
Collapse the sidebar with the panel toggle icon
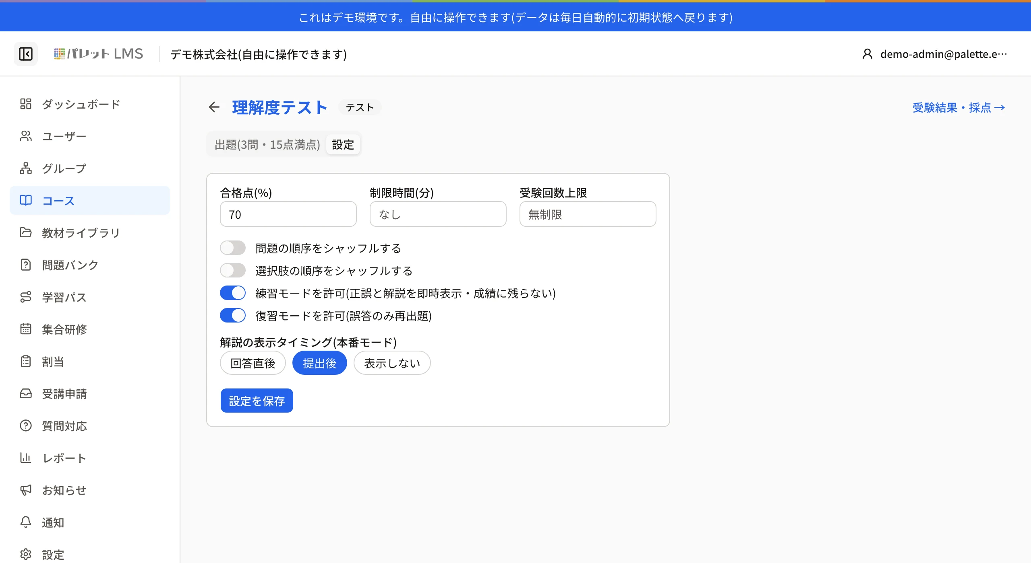click(x=26, y=54)
